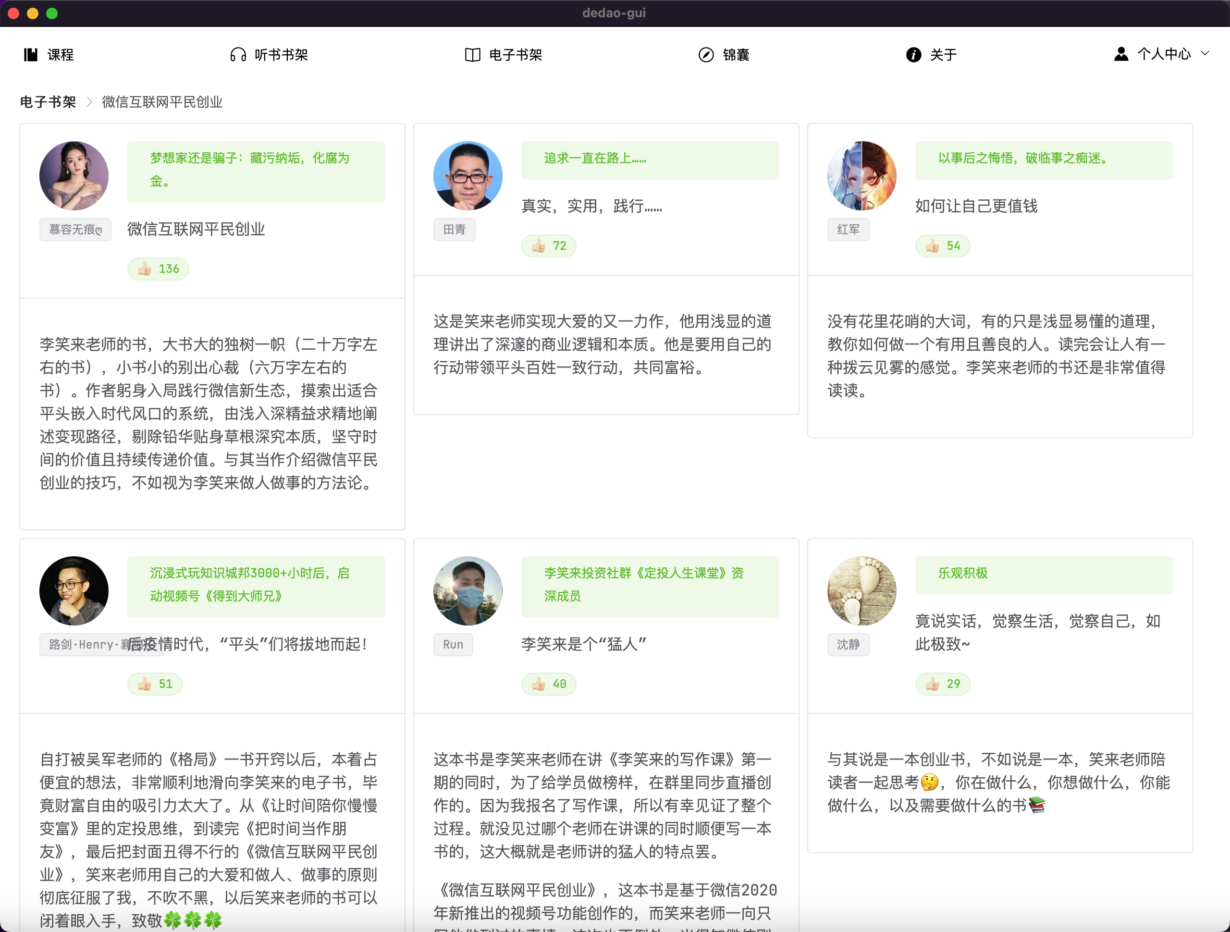Click the info icon next to 关于
This screenshot has width=1230, height=932.
(x=913, y=54)
